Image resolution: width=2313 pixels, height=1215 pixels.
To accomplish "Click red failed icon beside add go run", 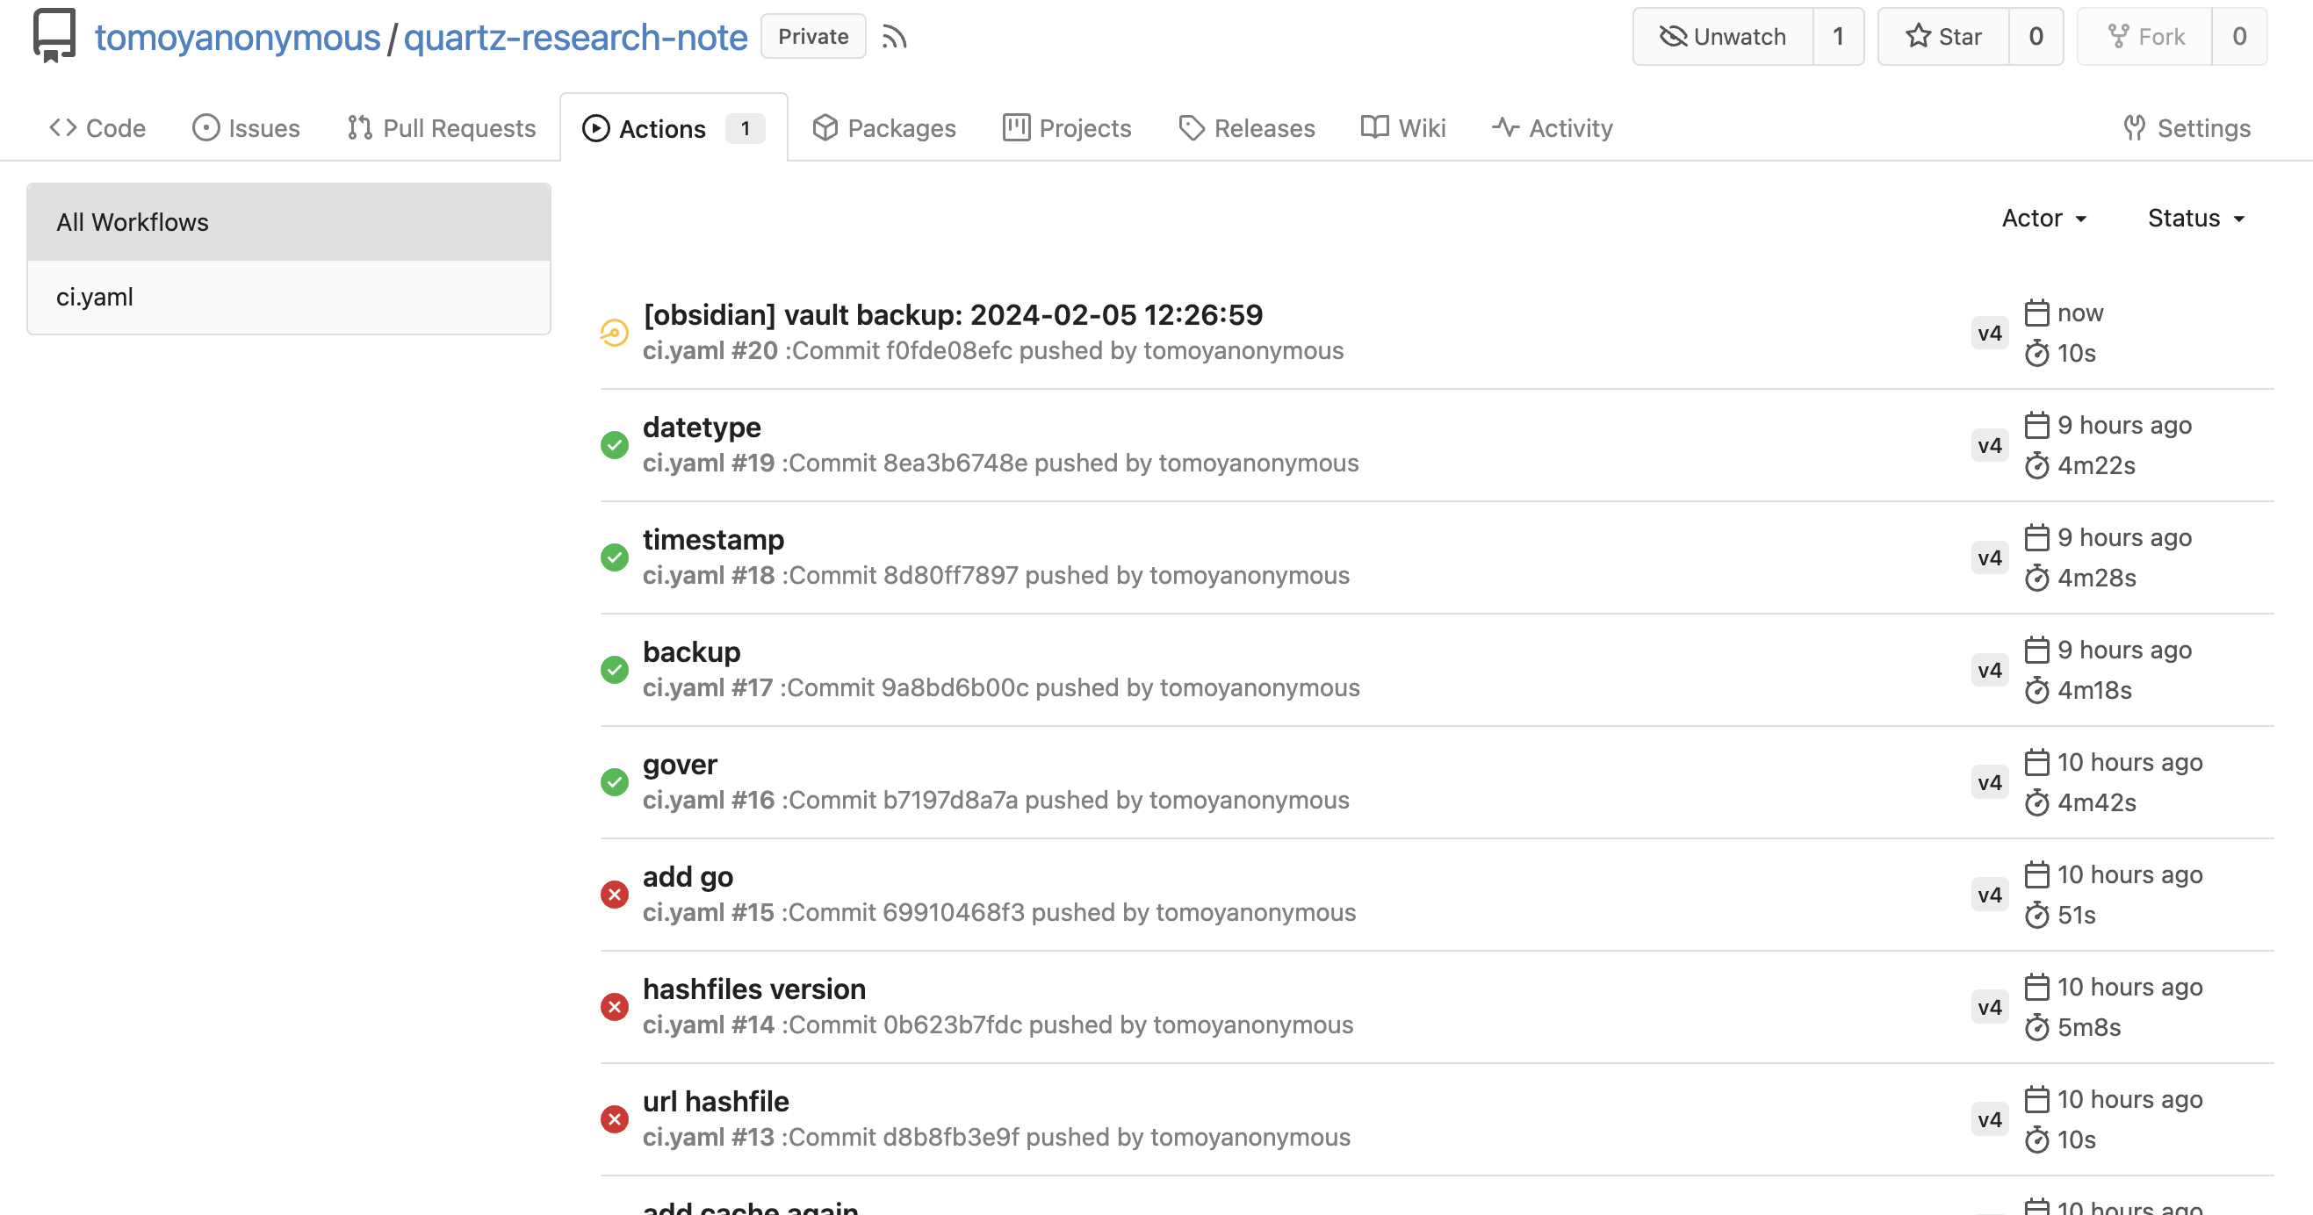I will (x=614, y=895).
